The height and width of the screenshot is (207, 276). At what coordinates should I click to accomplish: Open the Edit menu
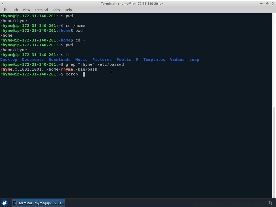(x=15, y=10)
